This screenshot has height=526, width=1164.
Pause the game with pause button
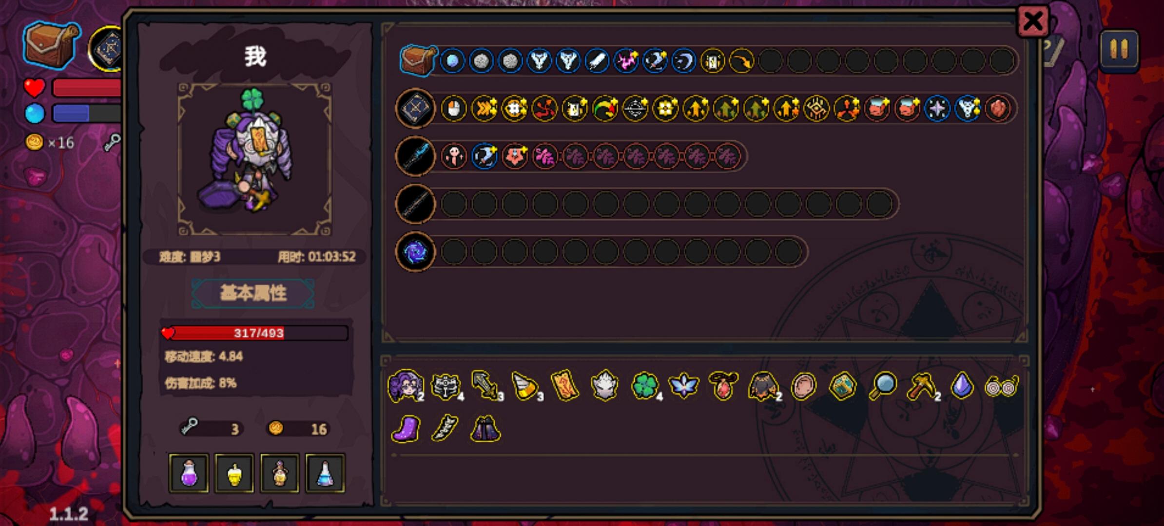point(1119,50)
